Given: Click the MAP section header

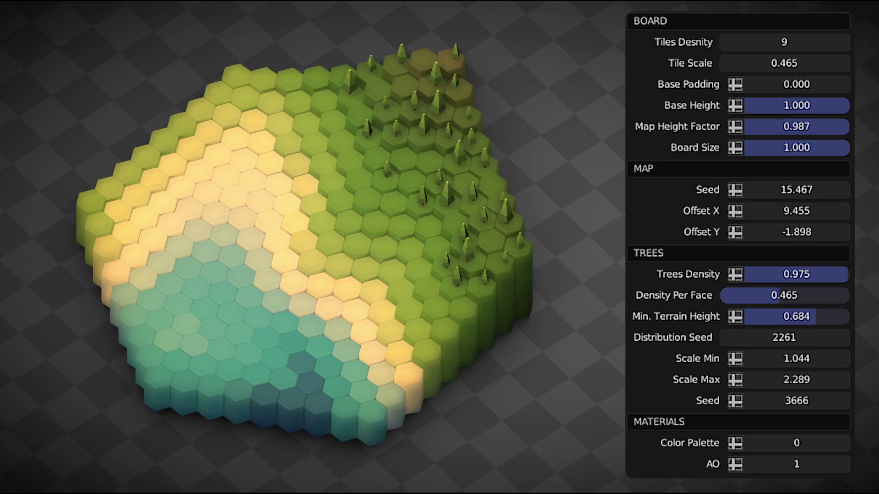Looking at the screenshot, I should pyautogui.click(x=738, y=169).
